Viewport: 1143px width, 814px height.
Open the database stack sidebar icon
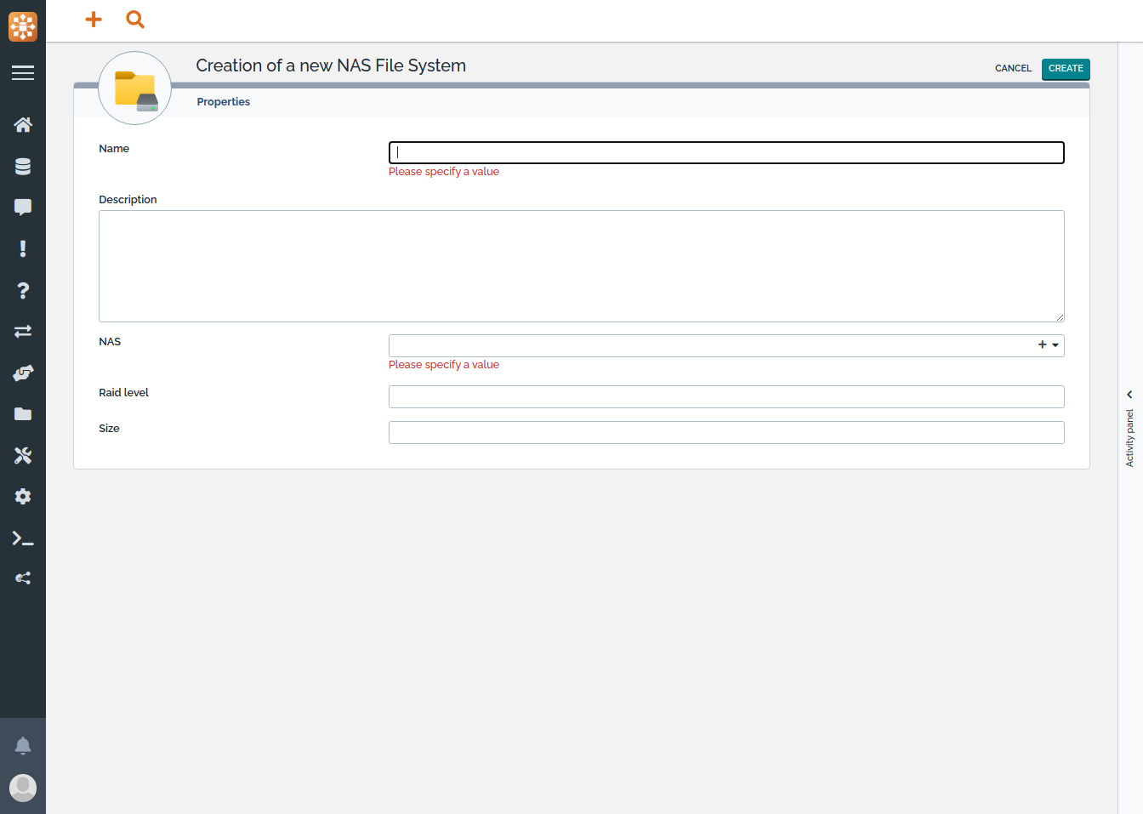[x=23, y=167]
